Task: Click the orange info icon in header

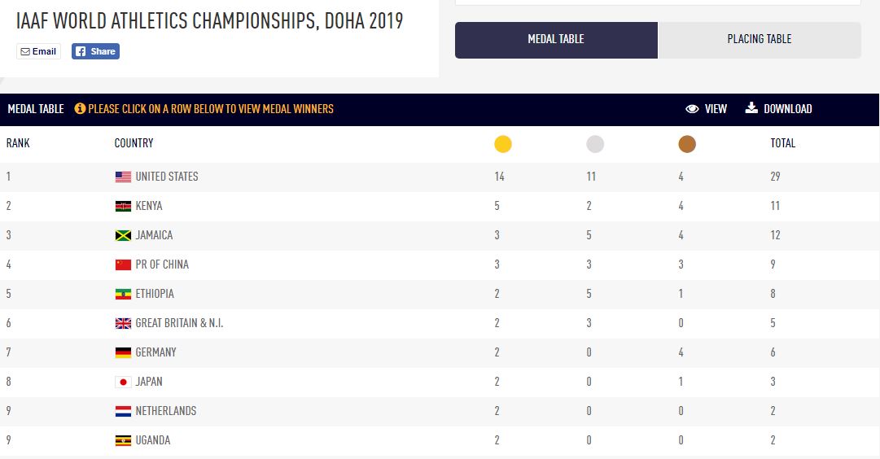Action: tap(80, 109)
